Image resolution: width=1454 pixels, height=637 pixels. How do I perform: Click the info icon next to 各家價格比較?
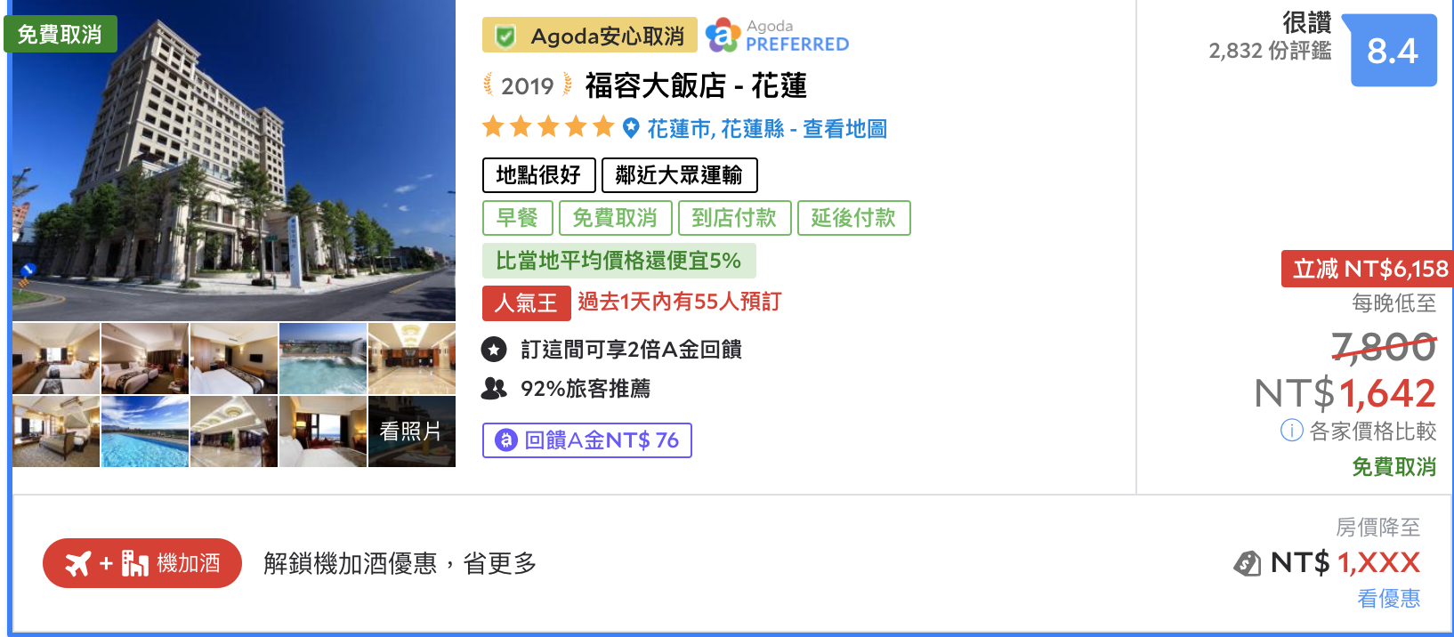pyautogui.click(x=1291, y=431)
